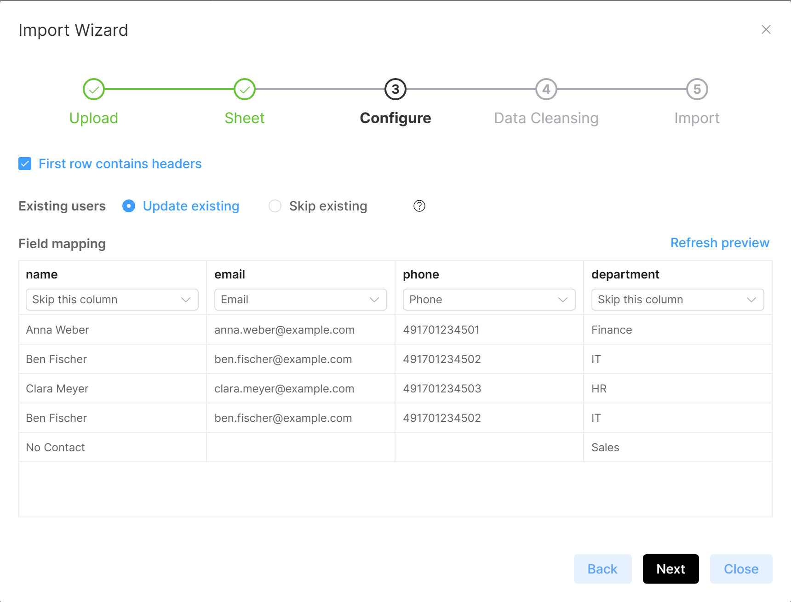The height and width of the screenshot is (602, 791).
Task: Open the phone column mapping dropdown
Action: [489, 300]
